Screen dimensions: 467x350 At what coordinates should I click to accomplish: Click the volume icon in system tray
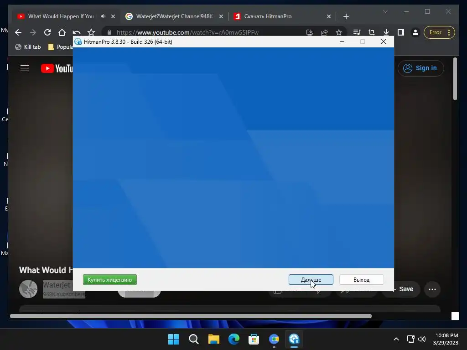(x=422, y=339)
